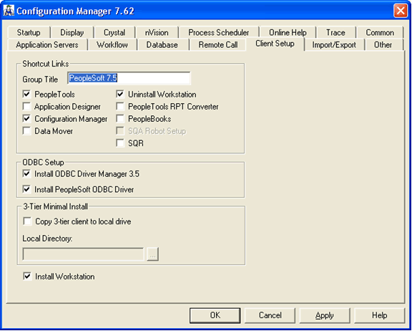Open the Workflow tab
Image resolution: width=412 pixels, height=331 pixels.
tap(112, 44)
